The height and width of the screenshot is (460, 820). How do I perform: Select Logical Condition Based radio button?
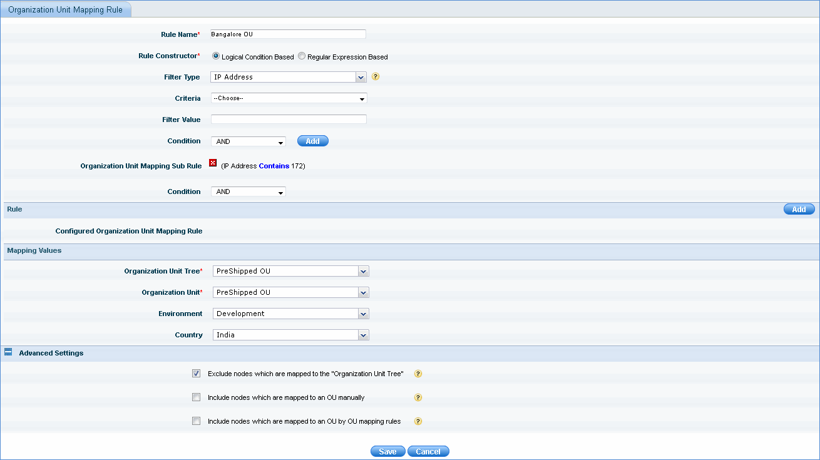216,56
